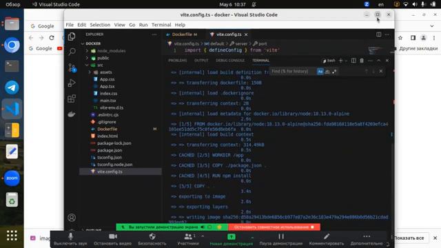This screenshot has width=441, height=248.
Task: Switch to the PROBLEMS panel tab
Action: [x=178, y=61]
